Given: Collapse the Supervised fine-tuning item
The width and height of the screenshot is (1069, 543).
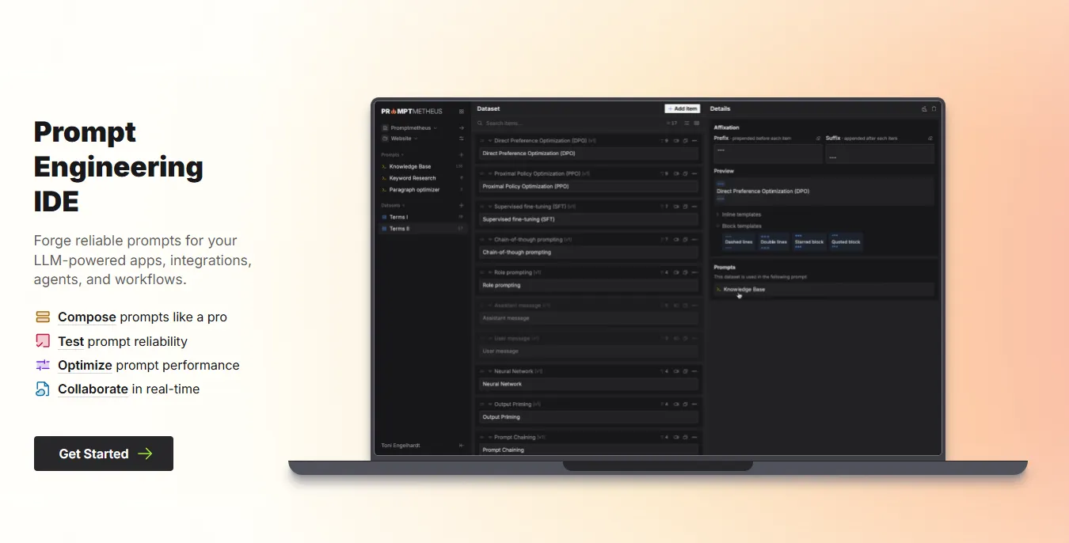Looking at the screenshot, I should coord(490,207).
